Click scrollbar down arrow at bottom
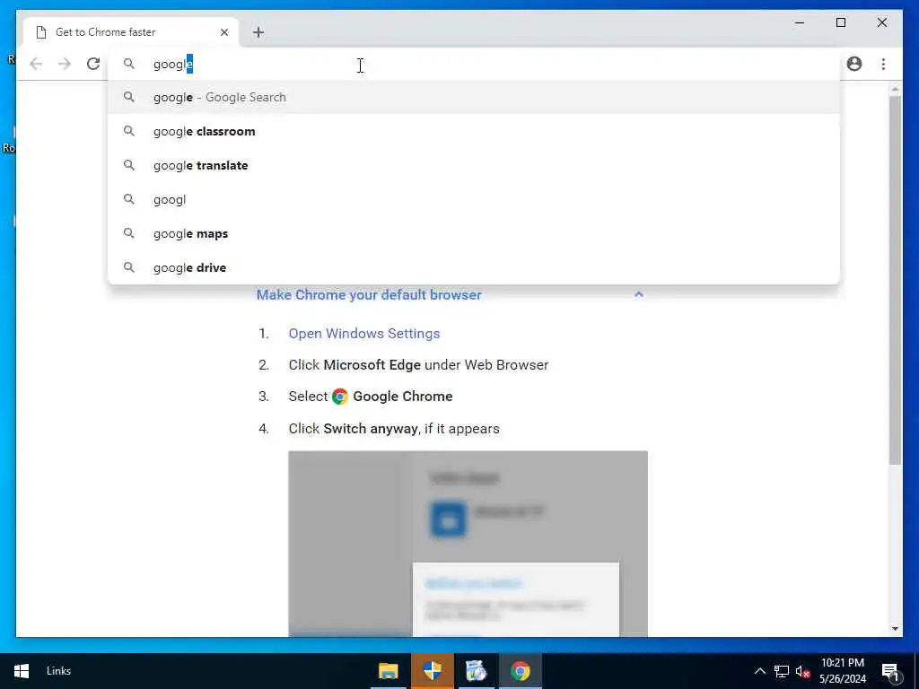Image resolution: width=919 pixels, height=689 pixels. [x=895, y=629]
